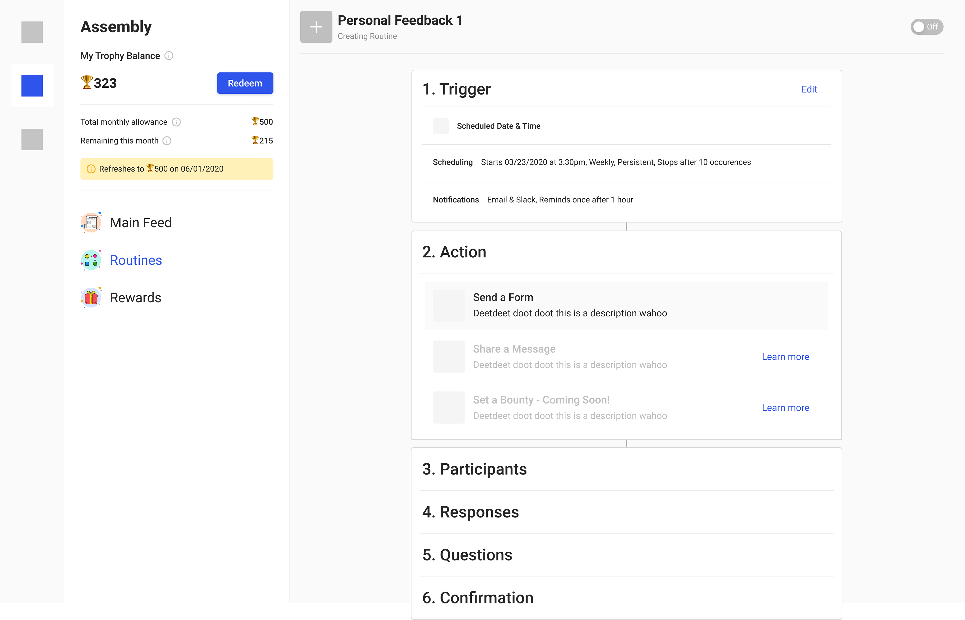This screenshot has height=620, width=965.
Task: Click Learn more for Share a Message
Action: click(785, 357)
